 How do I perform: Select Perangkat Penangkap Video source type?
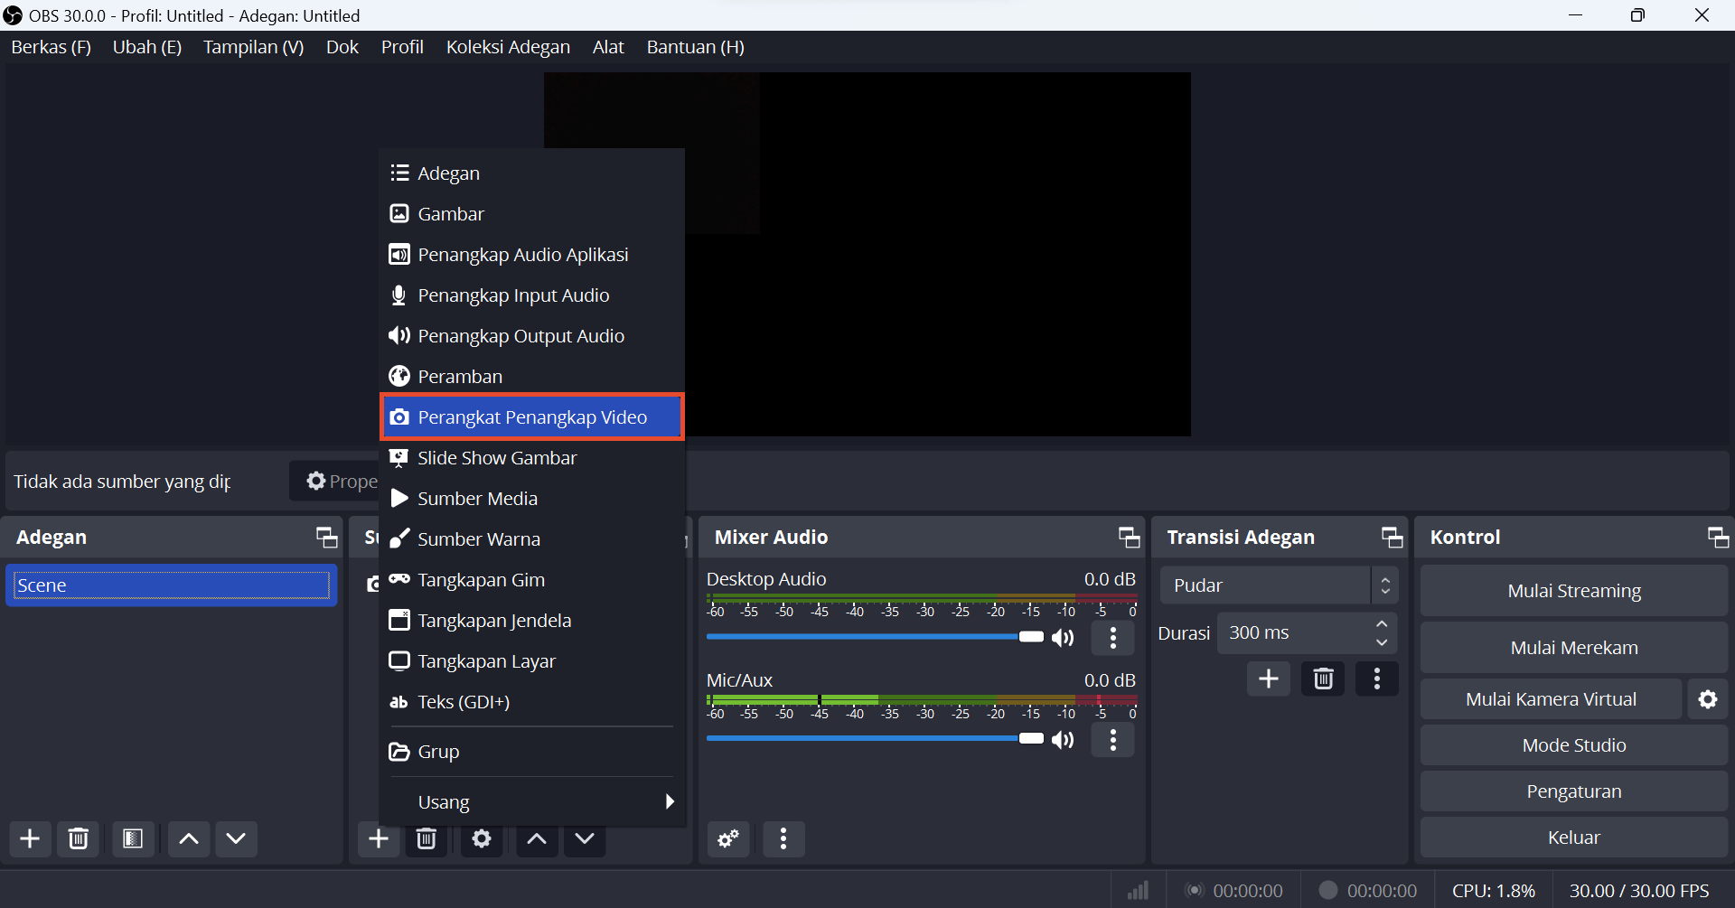pyautogui.click(x=531, y=417)
